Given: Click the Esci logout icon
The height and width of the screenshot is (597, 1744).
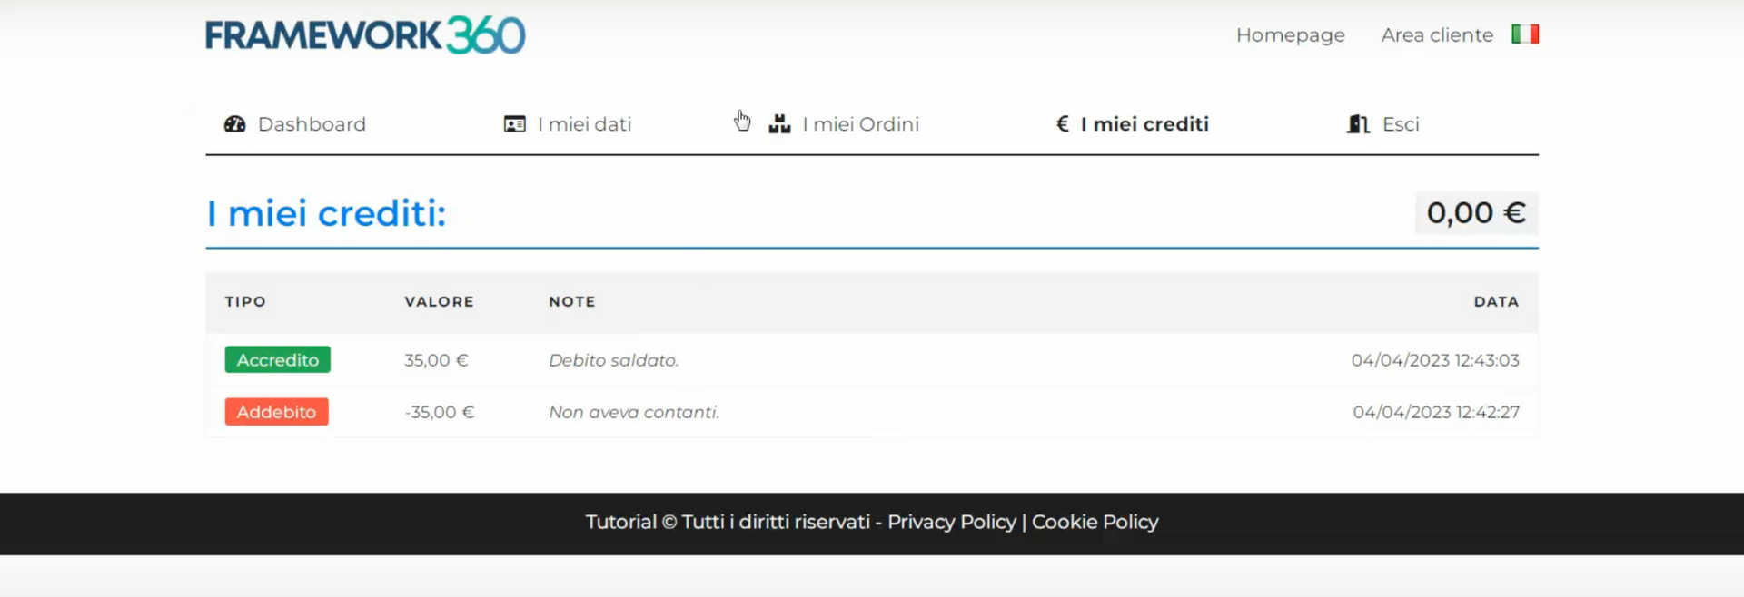Looking at the screenshot, I should pyautogui.click(x=1357, y=123).
